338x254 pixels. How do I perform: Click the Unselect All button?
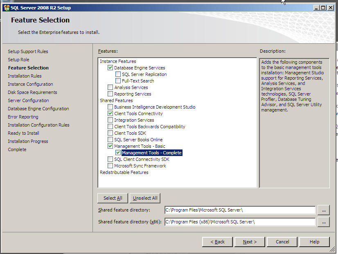point(145,198)
